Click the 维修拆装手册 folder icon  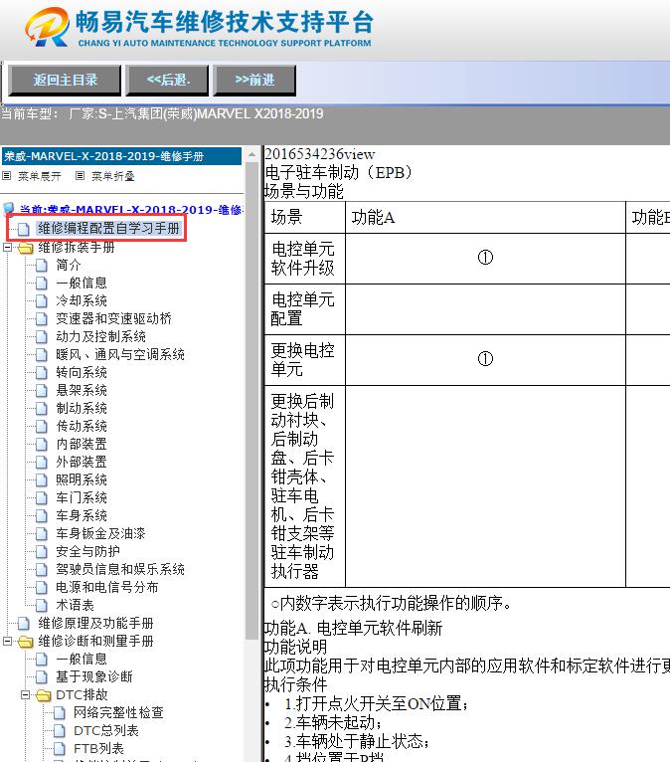25,248
